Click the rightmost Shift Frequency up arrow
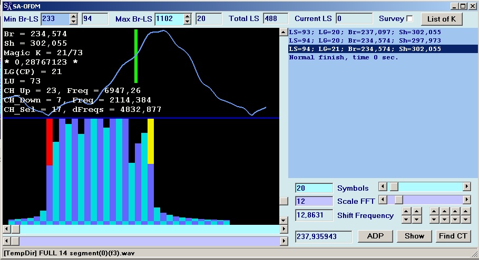This screenshot has width=479, height=260. point(465,211)
